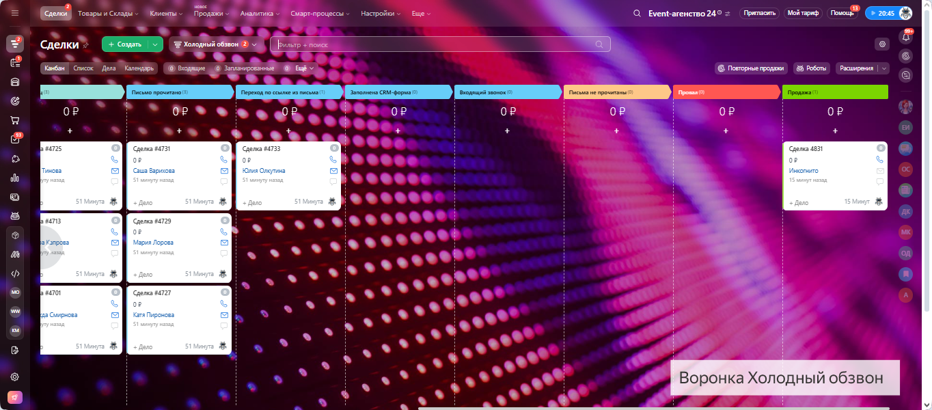Screen dimensions: 932x410
Task: Open Повторные продажи
Action: click(751, 68)
